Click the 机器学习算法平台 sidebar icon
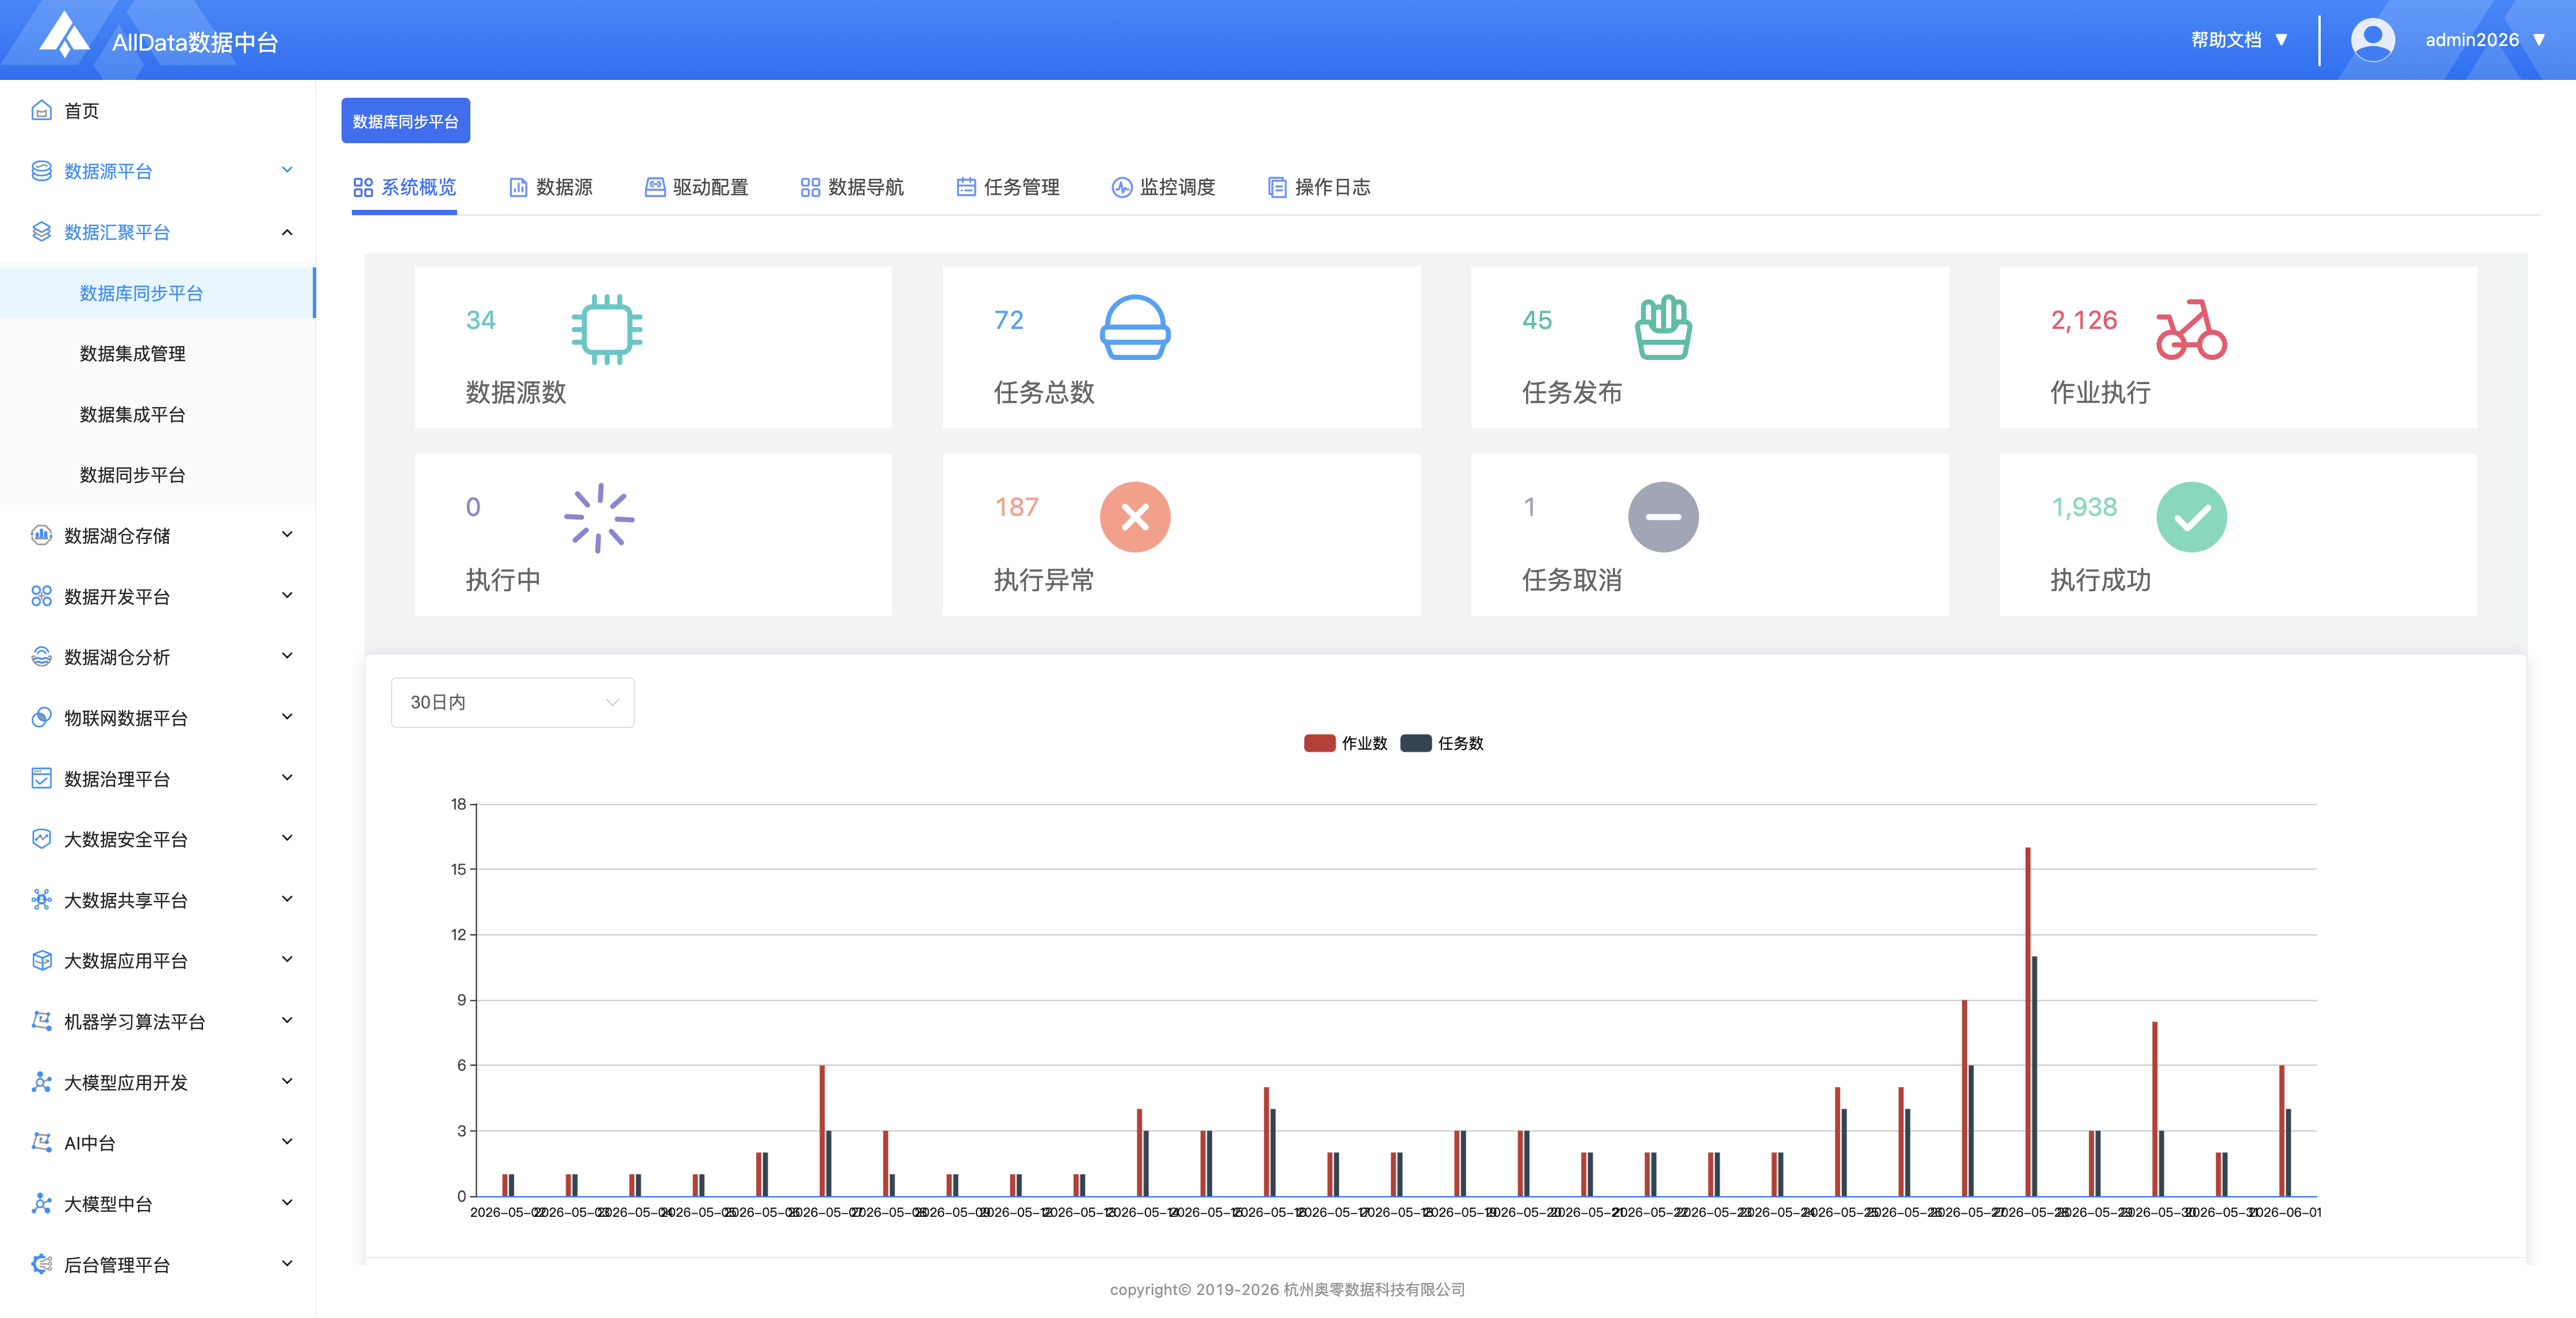 click(41, 1021)
